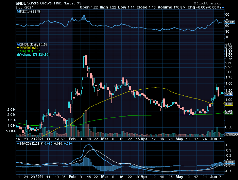Click the MA(200) 0.72 legend text
238x180 pixels.
[x=30, y=51]
